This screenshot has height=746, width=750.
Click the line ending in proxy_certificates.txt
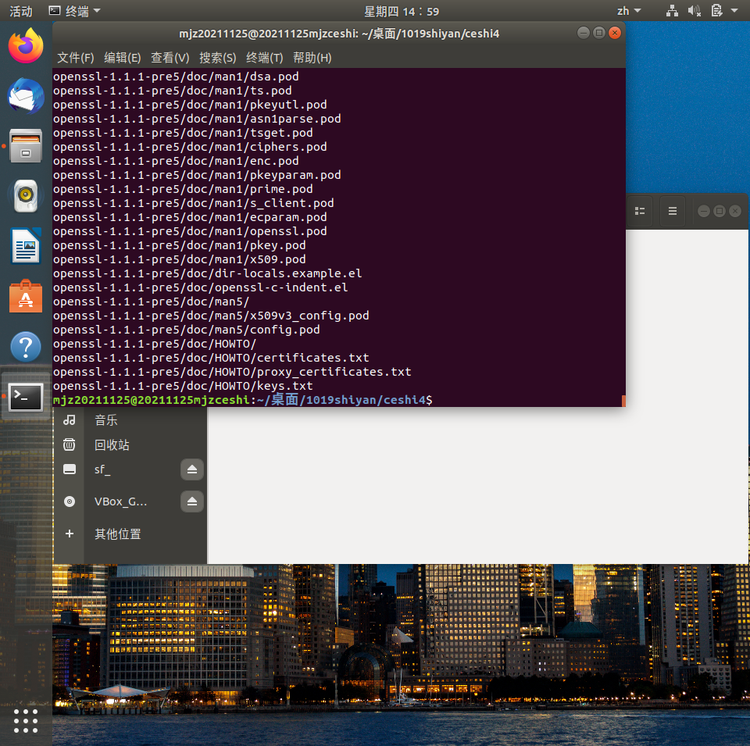click(232, 372)
